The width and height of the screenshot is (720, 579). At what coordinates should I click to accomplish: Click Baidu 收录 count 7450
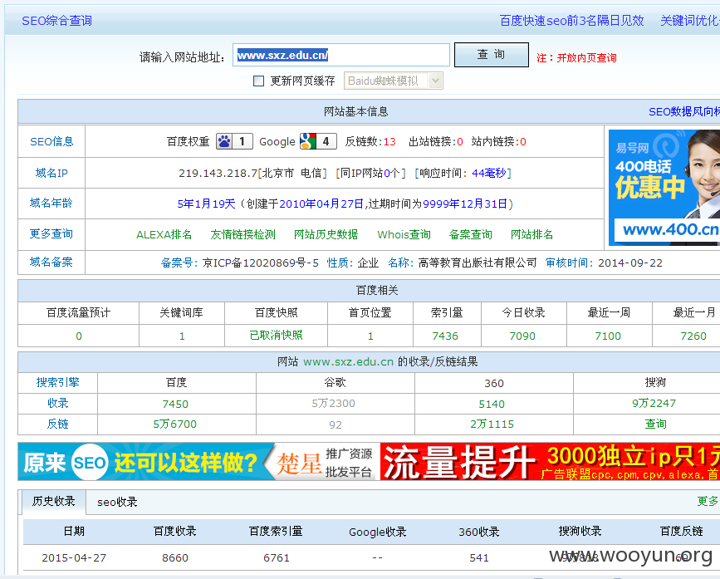point(175,404)
